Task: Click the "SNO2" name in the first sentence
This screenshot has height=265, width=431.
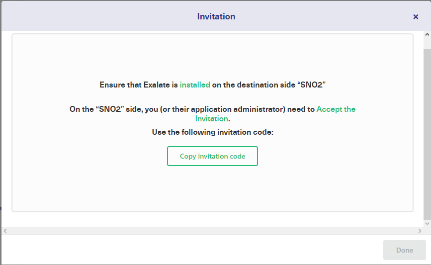Action: click(x=311, y=85)
